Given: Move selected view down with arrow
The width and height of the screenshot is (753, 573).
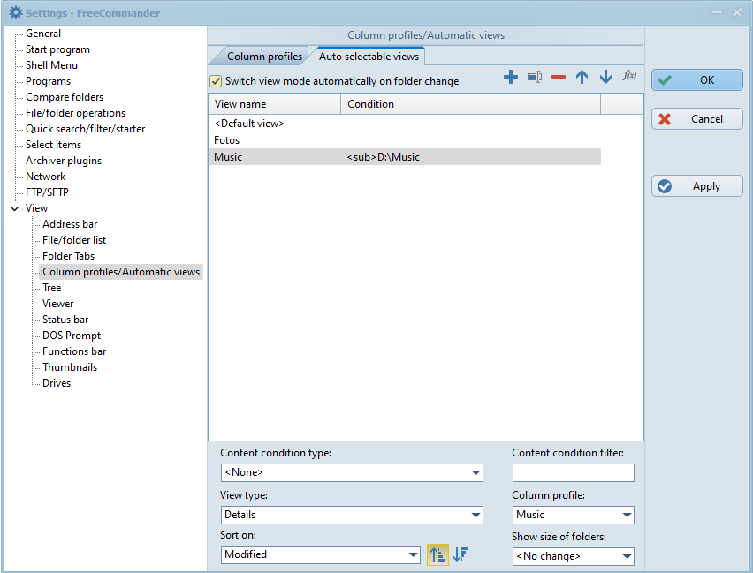Looking at the screenshot, I should (605, 77).
